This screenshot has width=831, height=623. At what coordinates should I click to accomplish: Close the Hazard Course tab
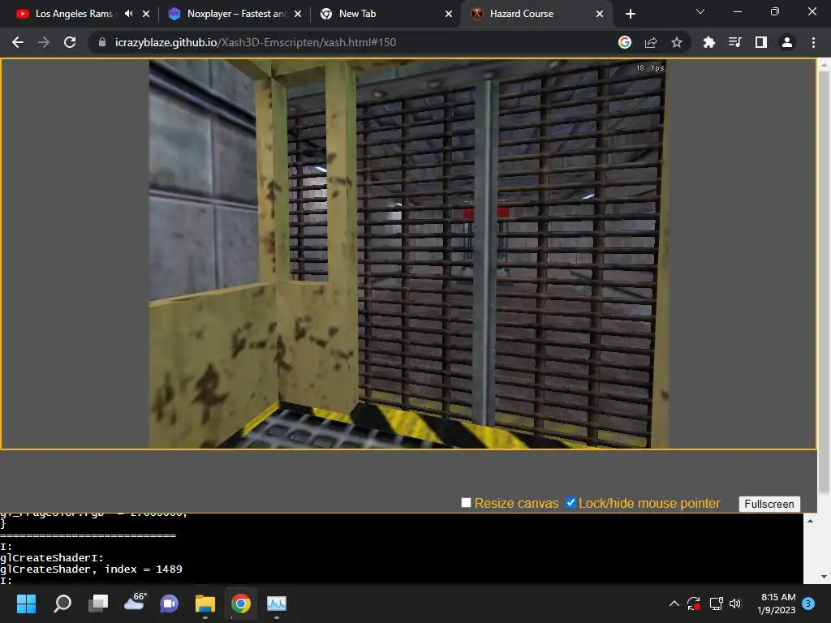click(x=600, y=14)
